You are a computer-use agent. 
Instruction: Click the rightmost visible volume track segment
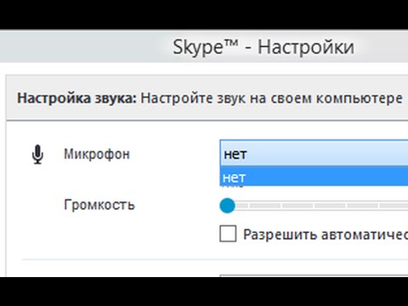(394, 206)
